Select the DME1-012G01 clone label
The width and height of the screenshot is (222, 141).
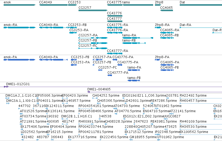[18, 84]
